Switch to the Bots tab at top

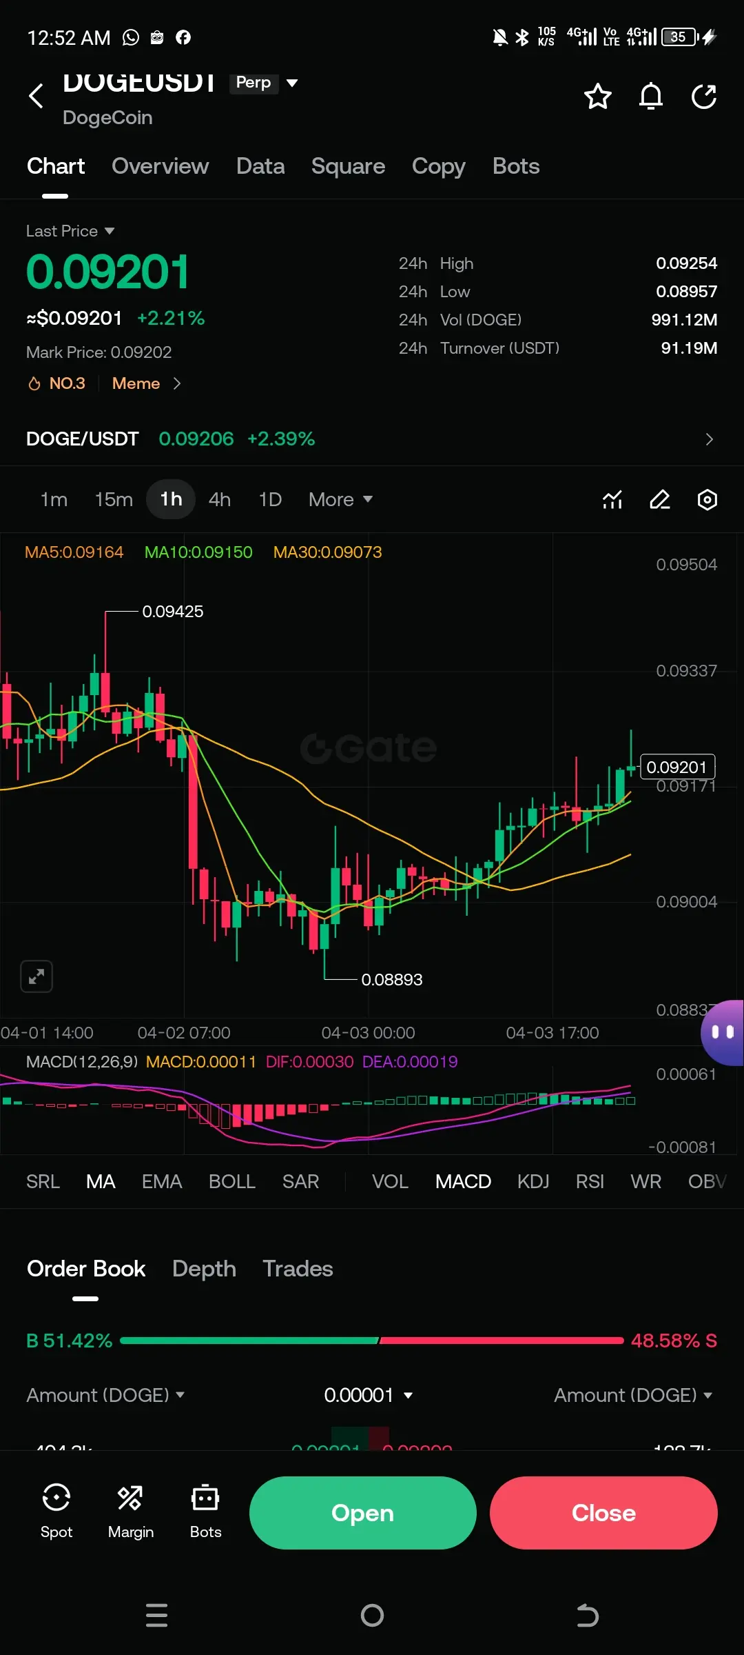click(x=516, y=166)
